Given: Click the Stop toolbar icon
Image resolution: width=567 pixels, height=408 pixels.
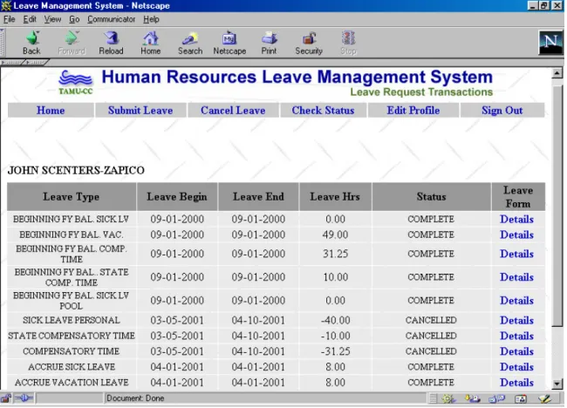Looking at the screenshot, I should click(x=348, y=43).
